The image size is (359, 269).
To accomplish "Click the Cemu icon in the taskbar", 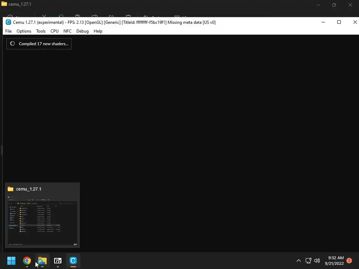I will point(73,261).
